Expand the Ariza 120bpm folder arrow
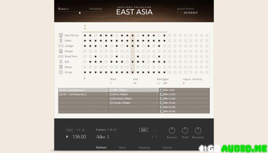 tap(157, 94)
